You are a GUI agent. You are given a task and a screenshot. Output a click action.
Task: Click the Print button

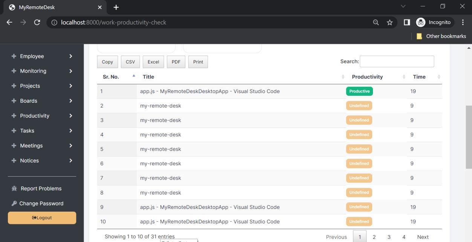point(198,62)
